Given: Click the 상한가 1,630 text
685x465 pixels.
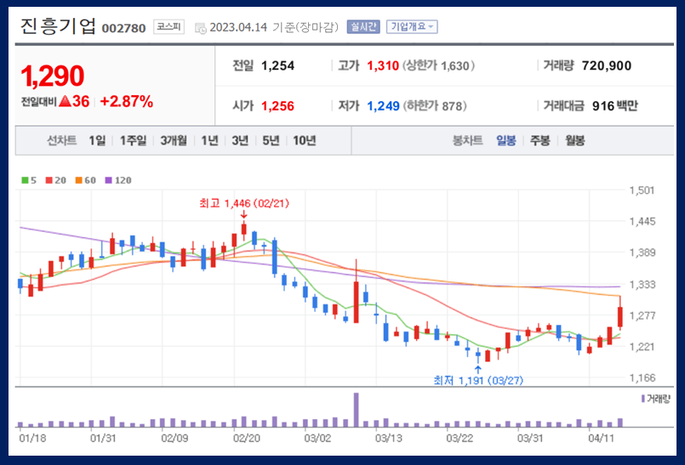Looking at the screenshot, I should pos(438,66).
